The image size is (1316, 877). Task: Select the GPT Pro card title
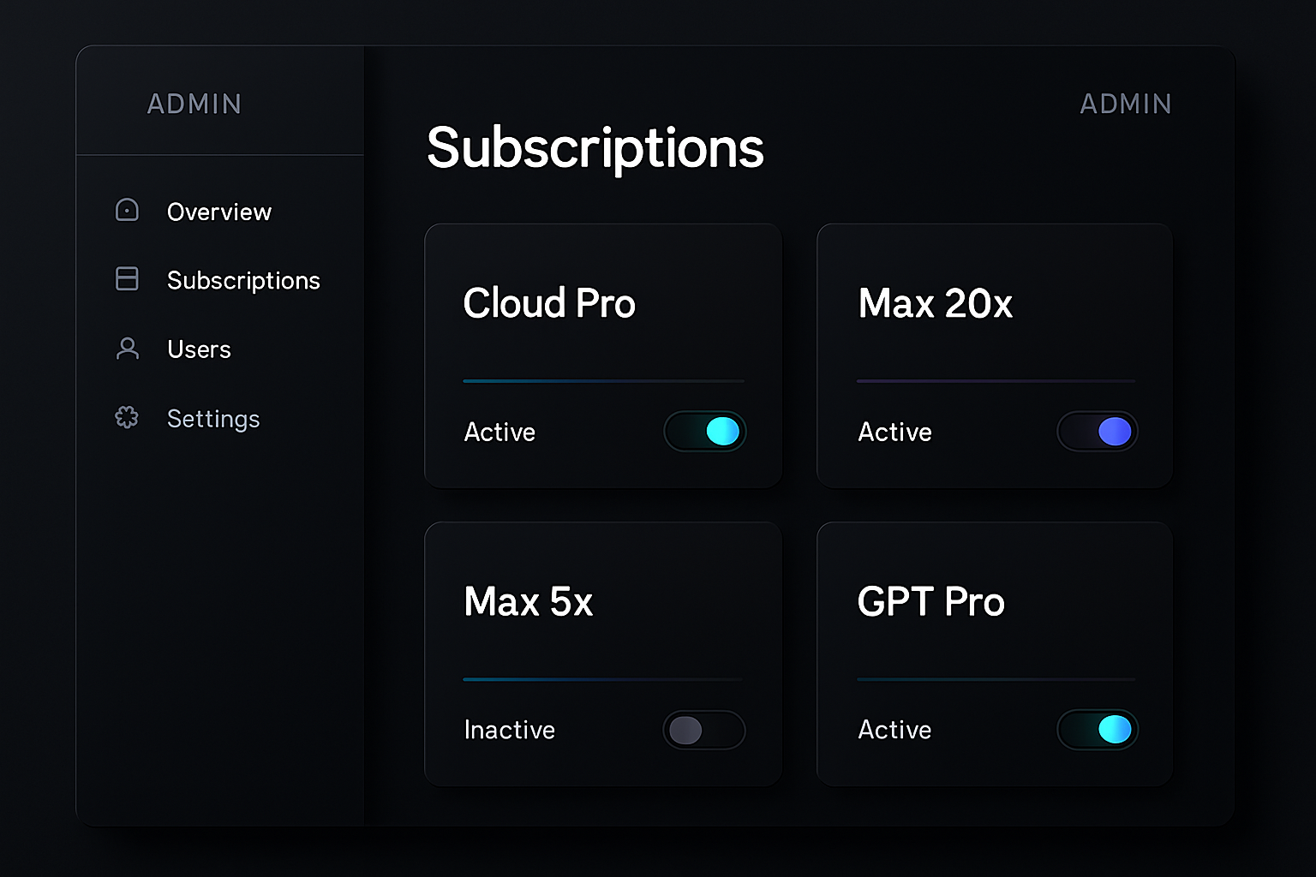coord(931,601)
